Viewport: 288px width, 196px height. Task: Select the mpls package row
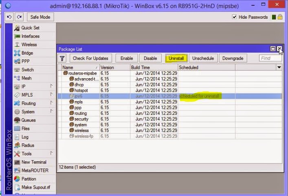[170, 102]
